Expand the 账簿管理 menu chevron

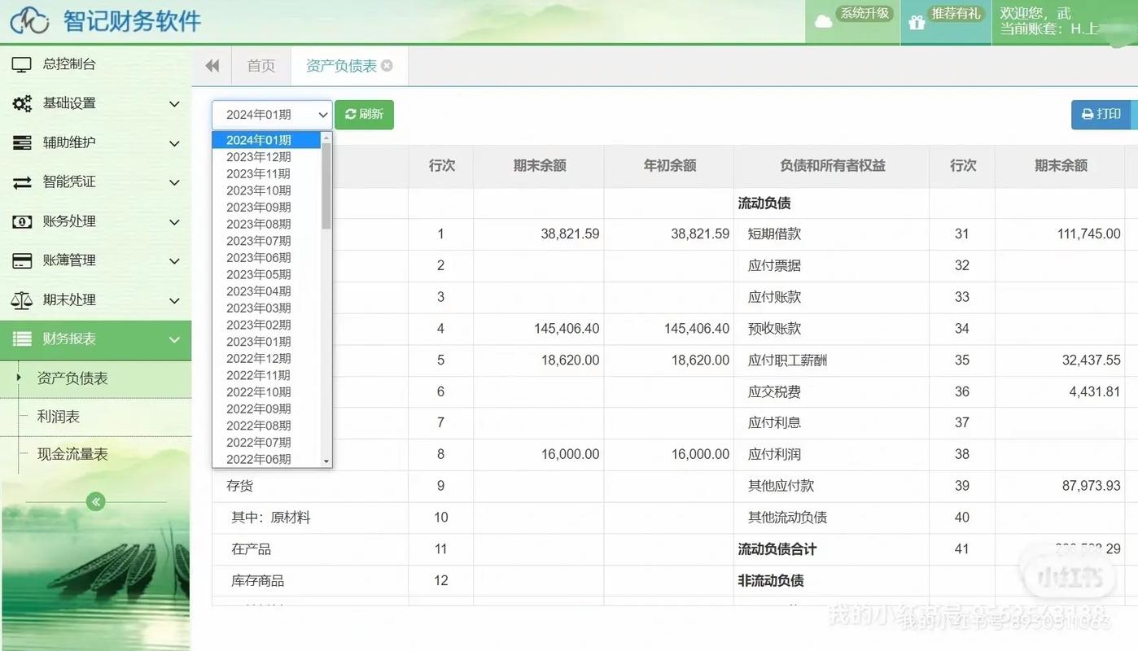click(174, 261)
